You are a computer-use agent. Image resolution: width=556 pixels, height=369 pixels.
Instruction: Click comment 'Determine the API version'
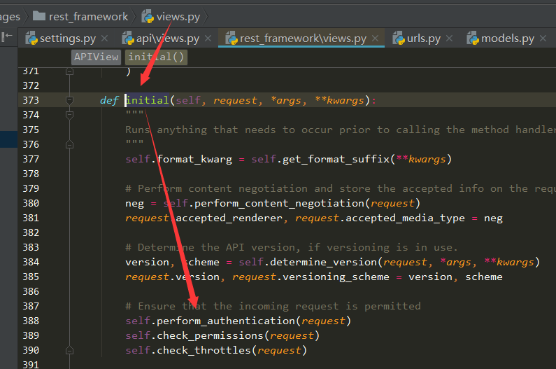[292, 248]
